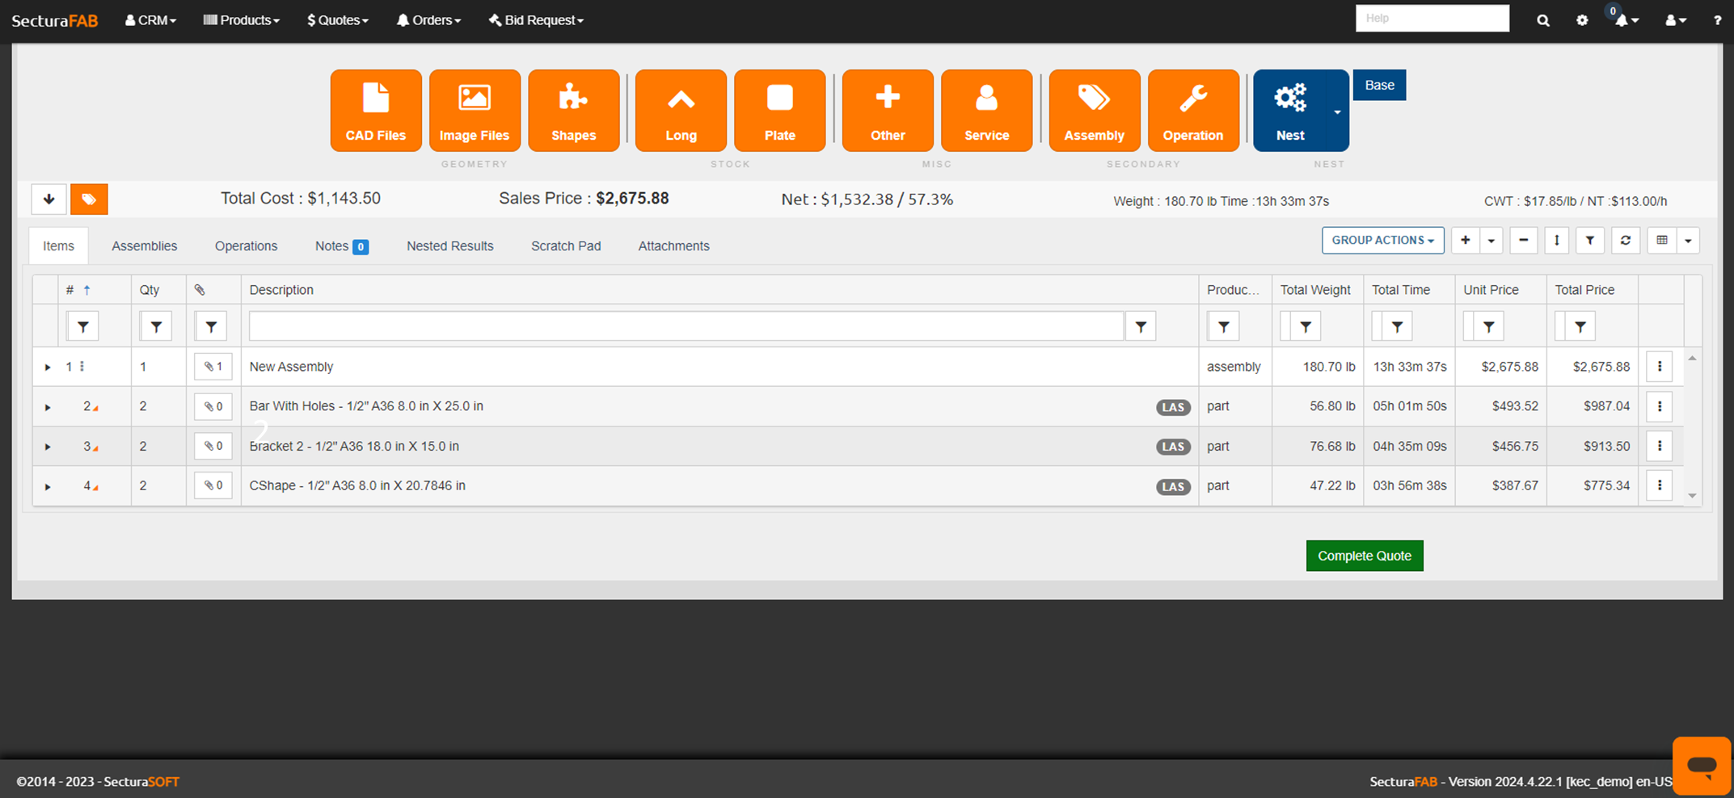Click the Complete Quote button
Screen dimensions: 1734x798
pyautogui.click(x=1364, y=556)
